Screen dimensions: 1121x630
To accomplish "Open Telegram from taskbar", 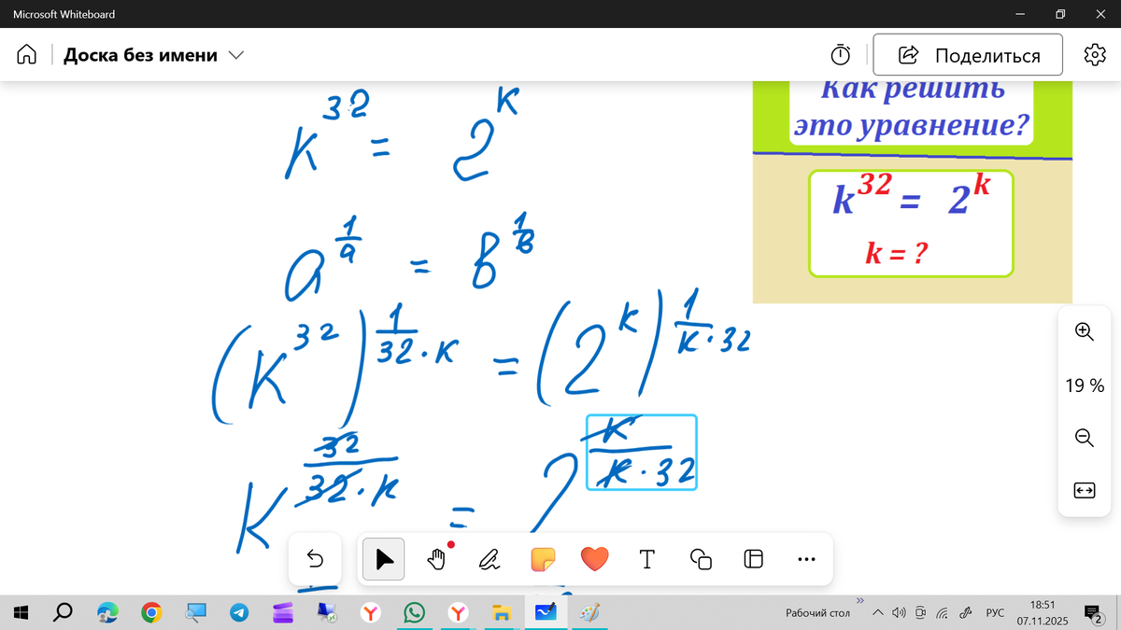I will coord(239,612).
